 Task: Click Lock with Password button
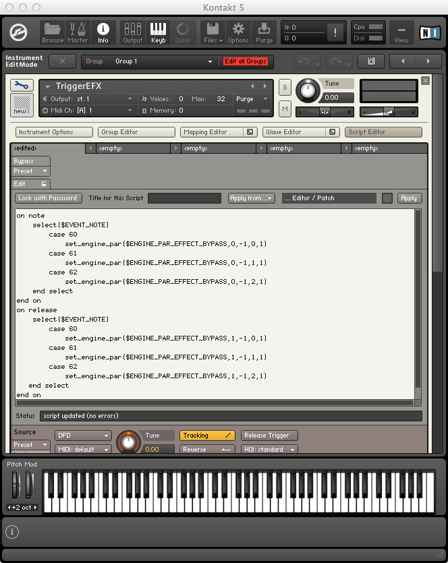49,198
